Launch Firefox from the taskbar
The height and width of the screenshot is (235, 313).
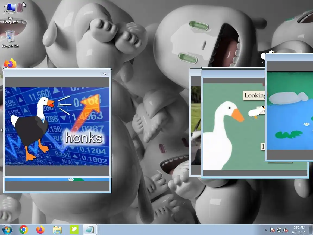point(40,230)
